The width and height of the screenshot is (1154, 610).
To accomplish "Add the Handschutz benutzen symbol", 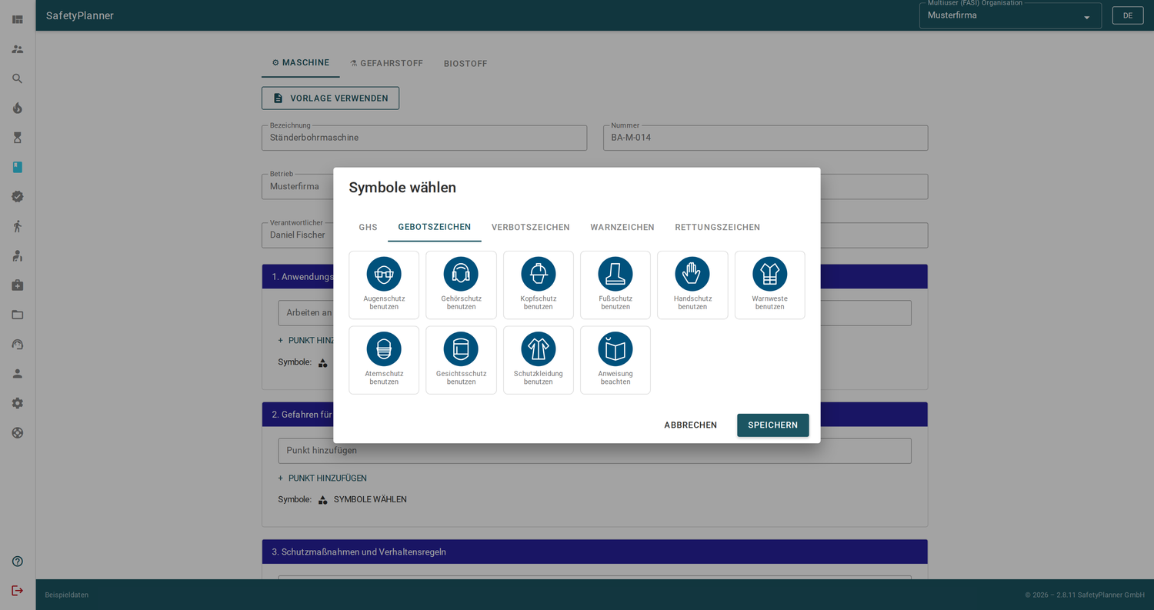I will (x=692, y=285).
